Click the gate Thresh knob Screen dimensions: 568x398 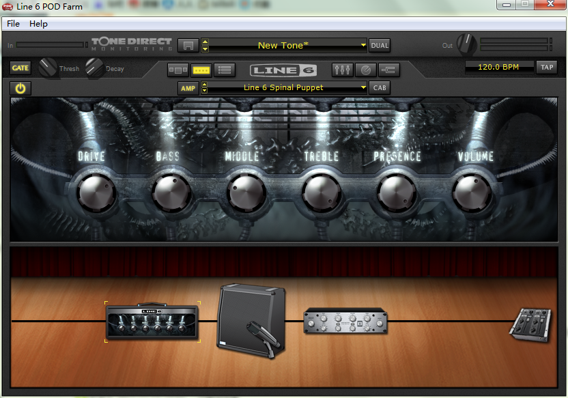(x=48, y=68)
